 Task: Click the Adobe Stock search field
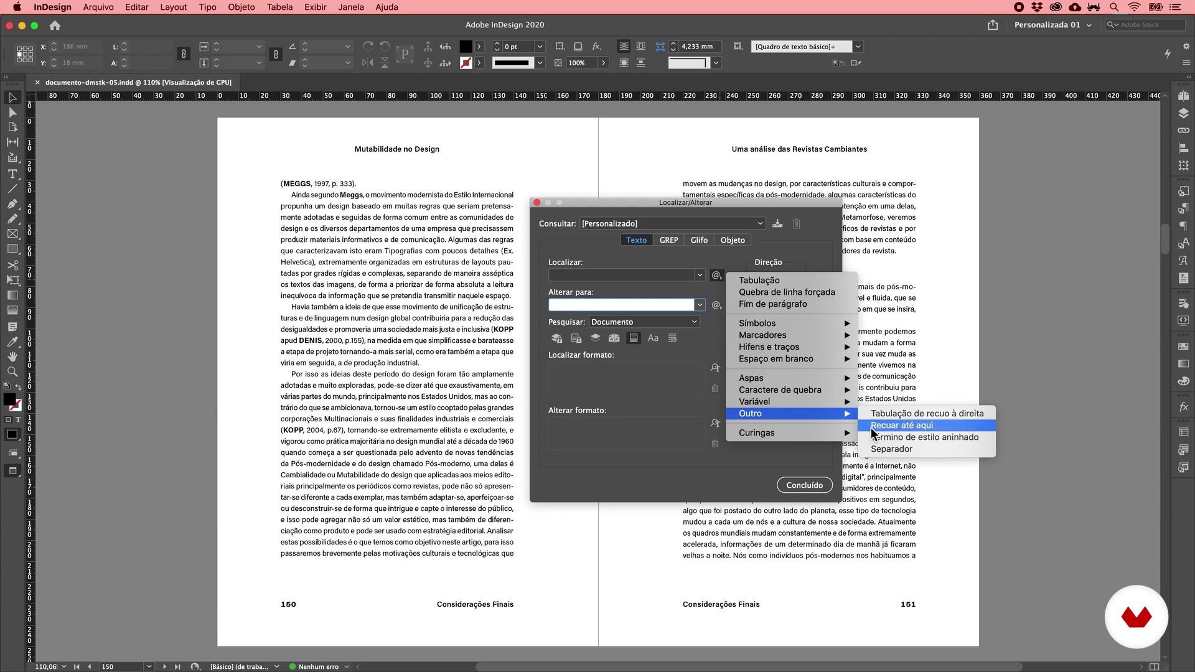point(1145,25)
